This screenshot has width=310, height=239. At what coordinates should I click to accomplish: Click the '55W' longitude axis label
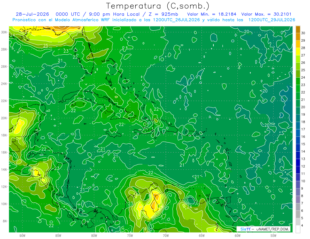(x=274, y=236)
